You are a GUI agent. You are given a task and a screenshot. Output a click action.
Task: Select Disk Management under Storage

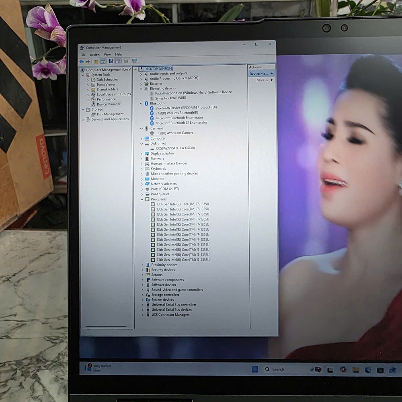pyautogui.click(x=110, y=114)
